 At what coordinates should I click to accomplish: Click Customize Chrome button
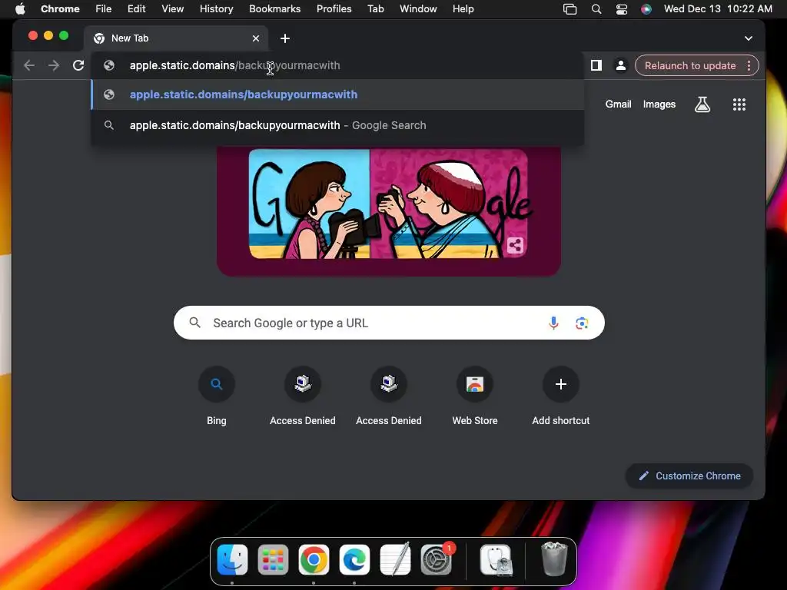click(x=689, y=476)
